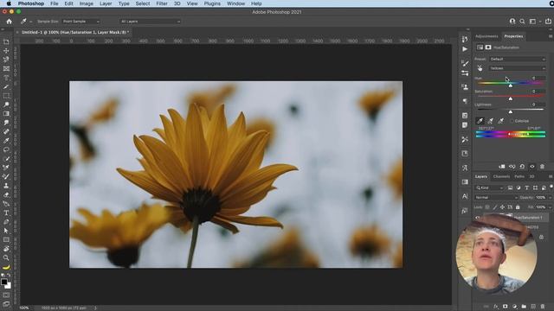554x311 pixels.
Task: Create a new group folder
Action: click(x=524, y=307)
